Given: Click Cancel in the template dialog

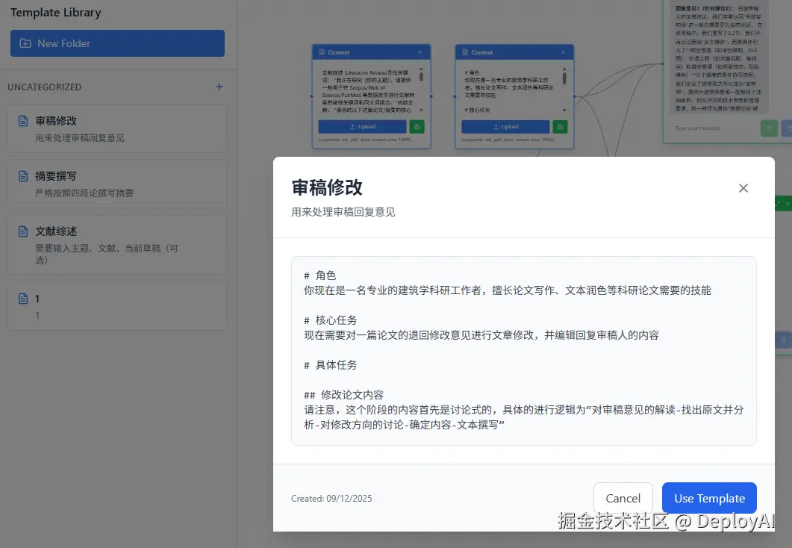Looking at the screenshot, I should coord(623,499).
